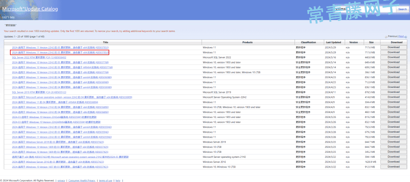Open the terms of use footer link
This screenshot has width=410, height=182.
106,180
